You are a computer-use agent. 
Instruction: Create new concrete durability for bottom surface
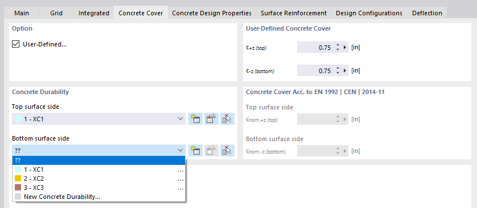click(196, 151)
